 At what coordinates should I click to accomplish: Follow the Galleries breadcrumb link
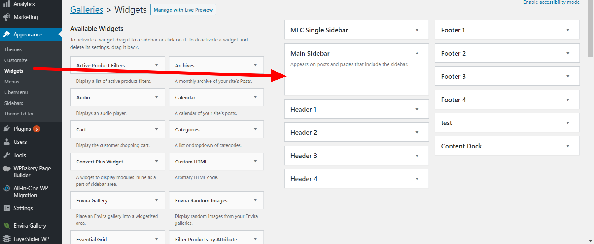click(87, 10)
